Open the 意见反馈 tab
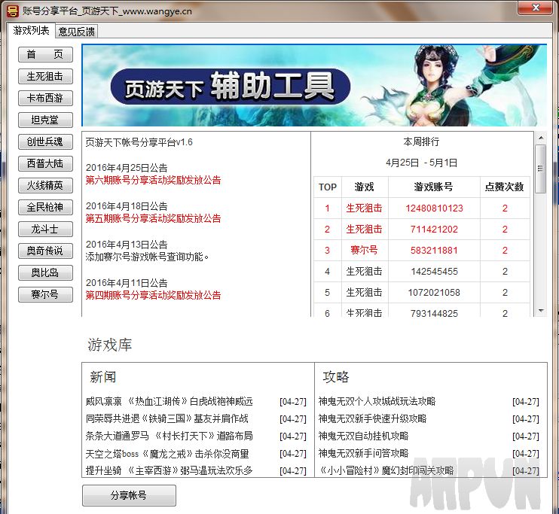Viewport: 559px width, 514px height. click(77, 32)
